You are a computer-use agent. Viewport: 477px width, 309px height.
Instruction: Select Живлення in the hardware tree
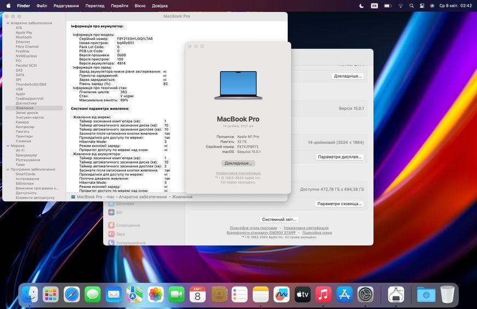(x=34, y=108)
